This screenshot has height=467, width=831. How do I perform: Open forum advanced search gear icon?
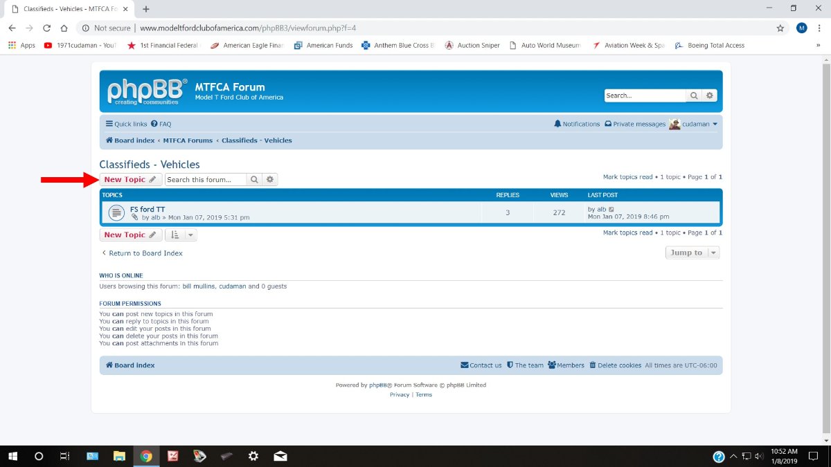(x=270, y=180)
